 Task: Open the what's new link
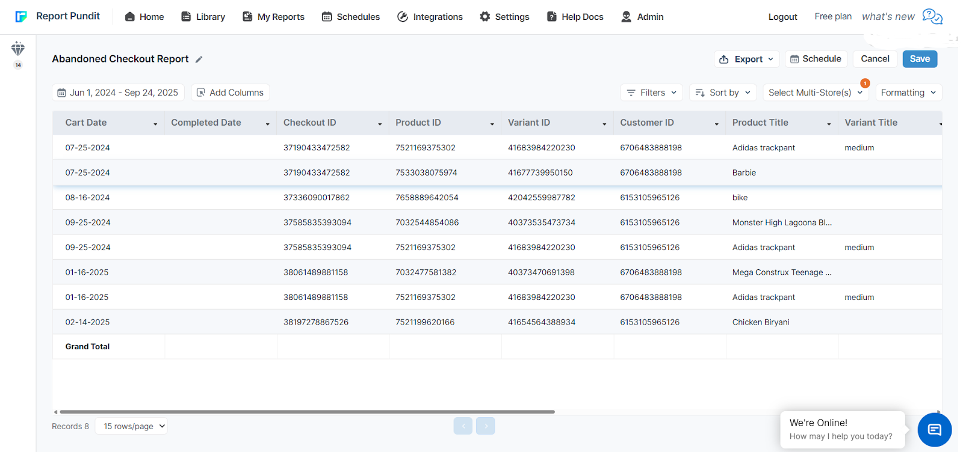point(888,16)
